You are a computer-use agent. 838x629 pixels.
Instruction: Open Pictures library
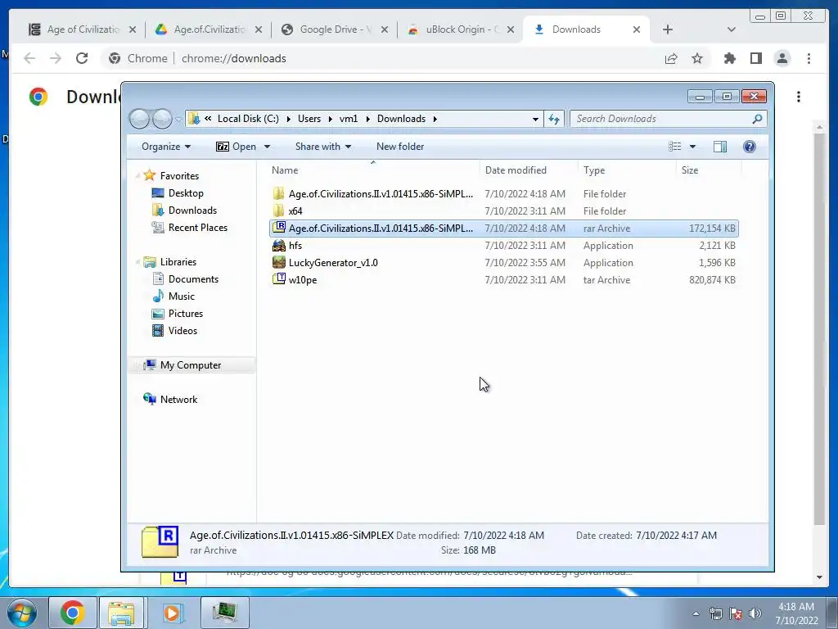click(178, 314)
